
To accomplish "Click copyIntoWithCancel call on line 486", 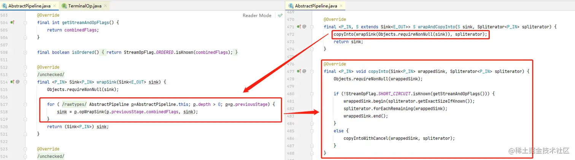I will pyautogui.click(x=365, y=138).
